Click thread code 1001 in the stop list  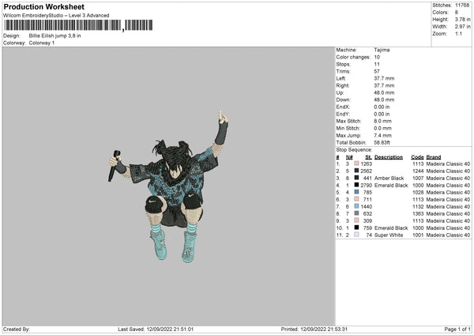[418, 235]
